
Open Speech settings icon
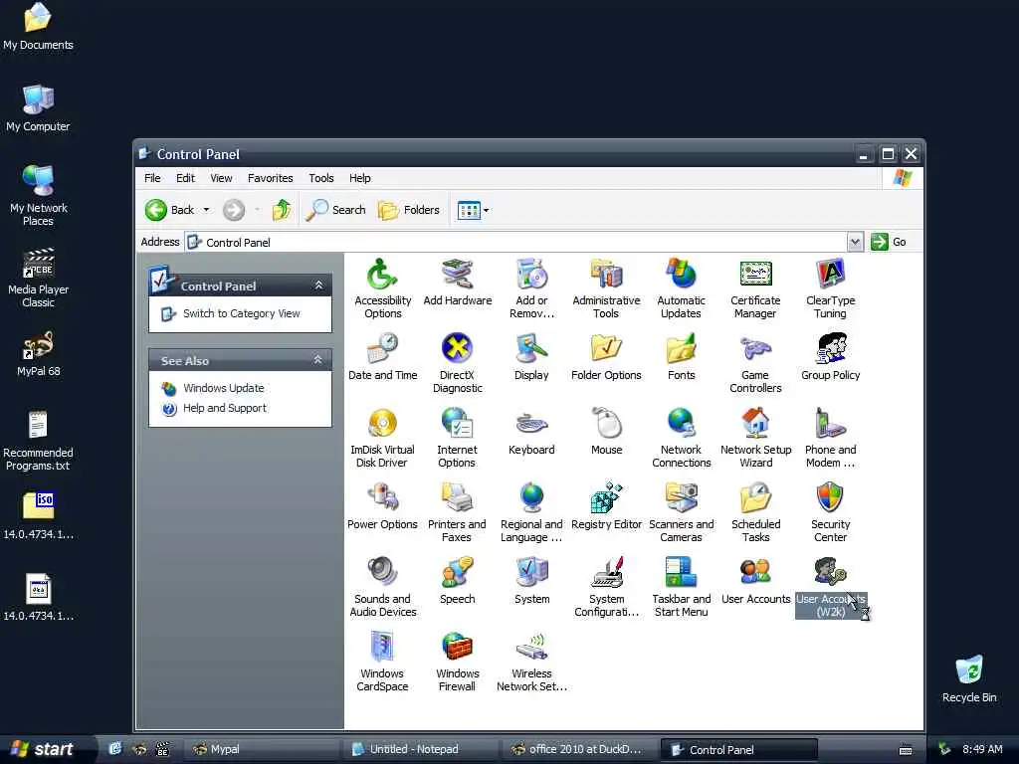click(x=457, y=581)
